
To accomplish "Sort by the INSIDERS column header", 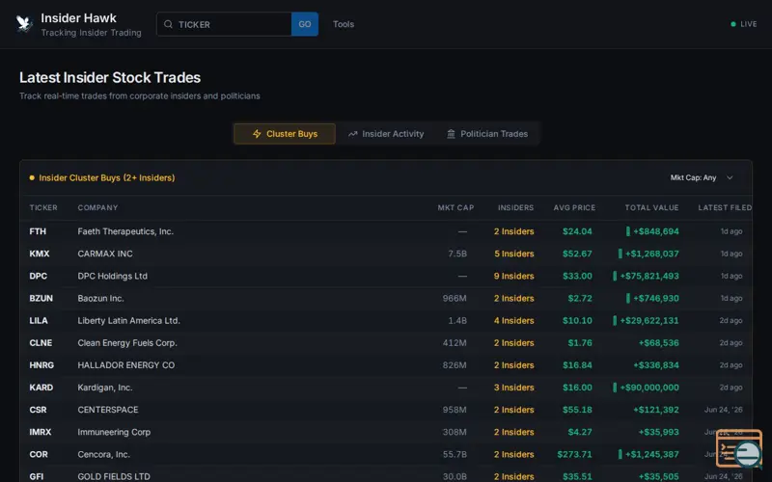I will click(x=515, y=207).
